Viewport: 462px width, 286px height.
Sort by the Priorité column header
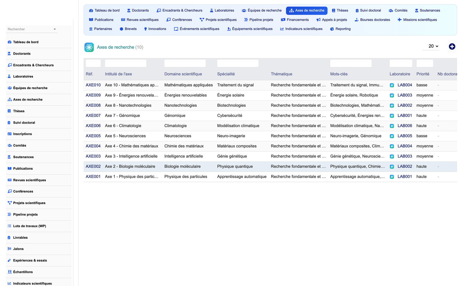pyautogui.click(x=423, y=74)
